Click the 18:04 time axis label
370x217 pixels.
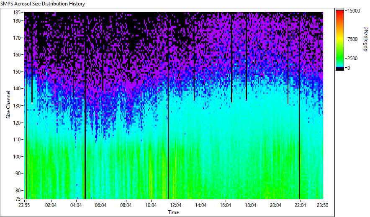(251, 205)
